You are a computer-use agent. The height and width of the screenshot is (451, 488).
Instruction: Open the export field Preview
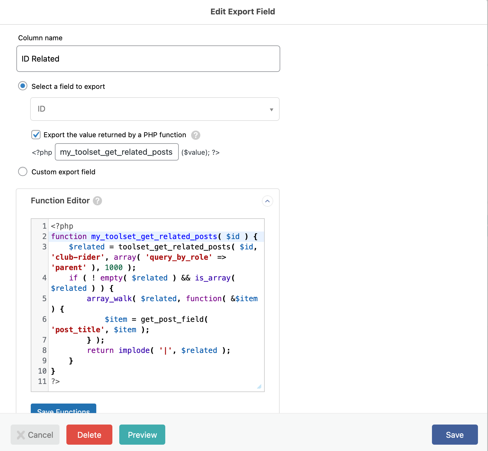click(x=142, y=435)
